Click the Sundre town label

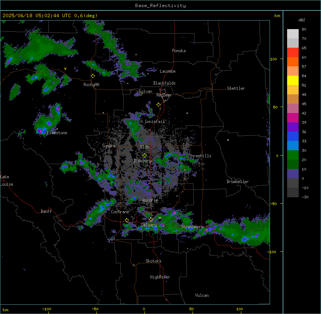tap(109, 146)
